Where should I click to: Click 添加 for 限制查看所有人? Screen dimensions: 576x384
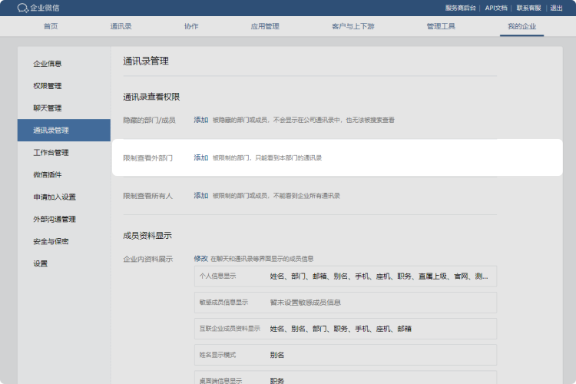[x=201, y=196]
